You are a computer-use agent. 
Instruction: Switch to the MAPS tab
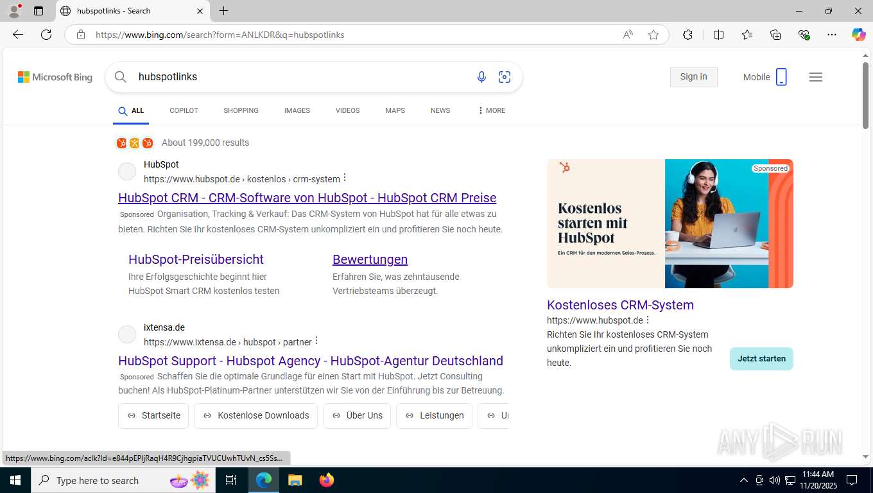(395, 110)
